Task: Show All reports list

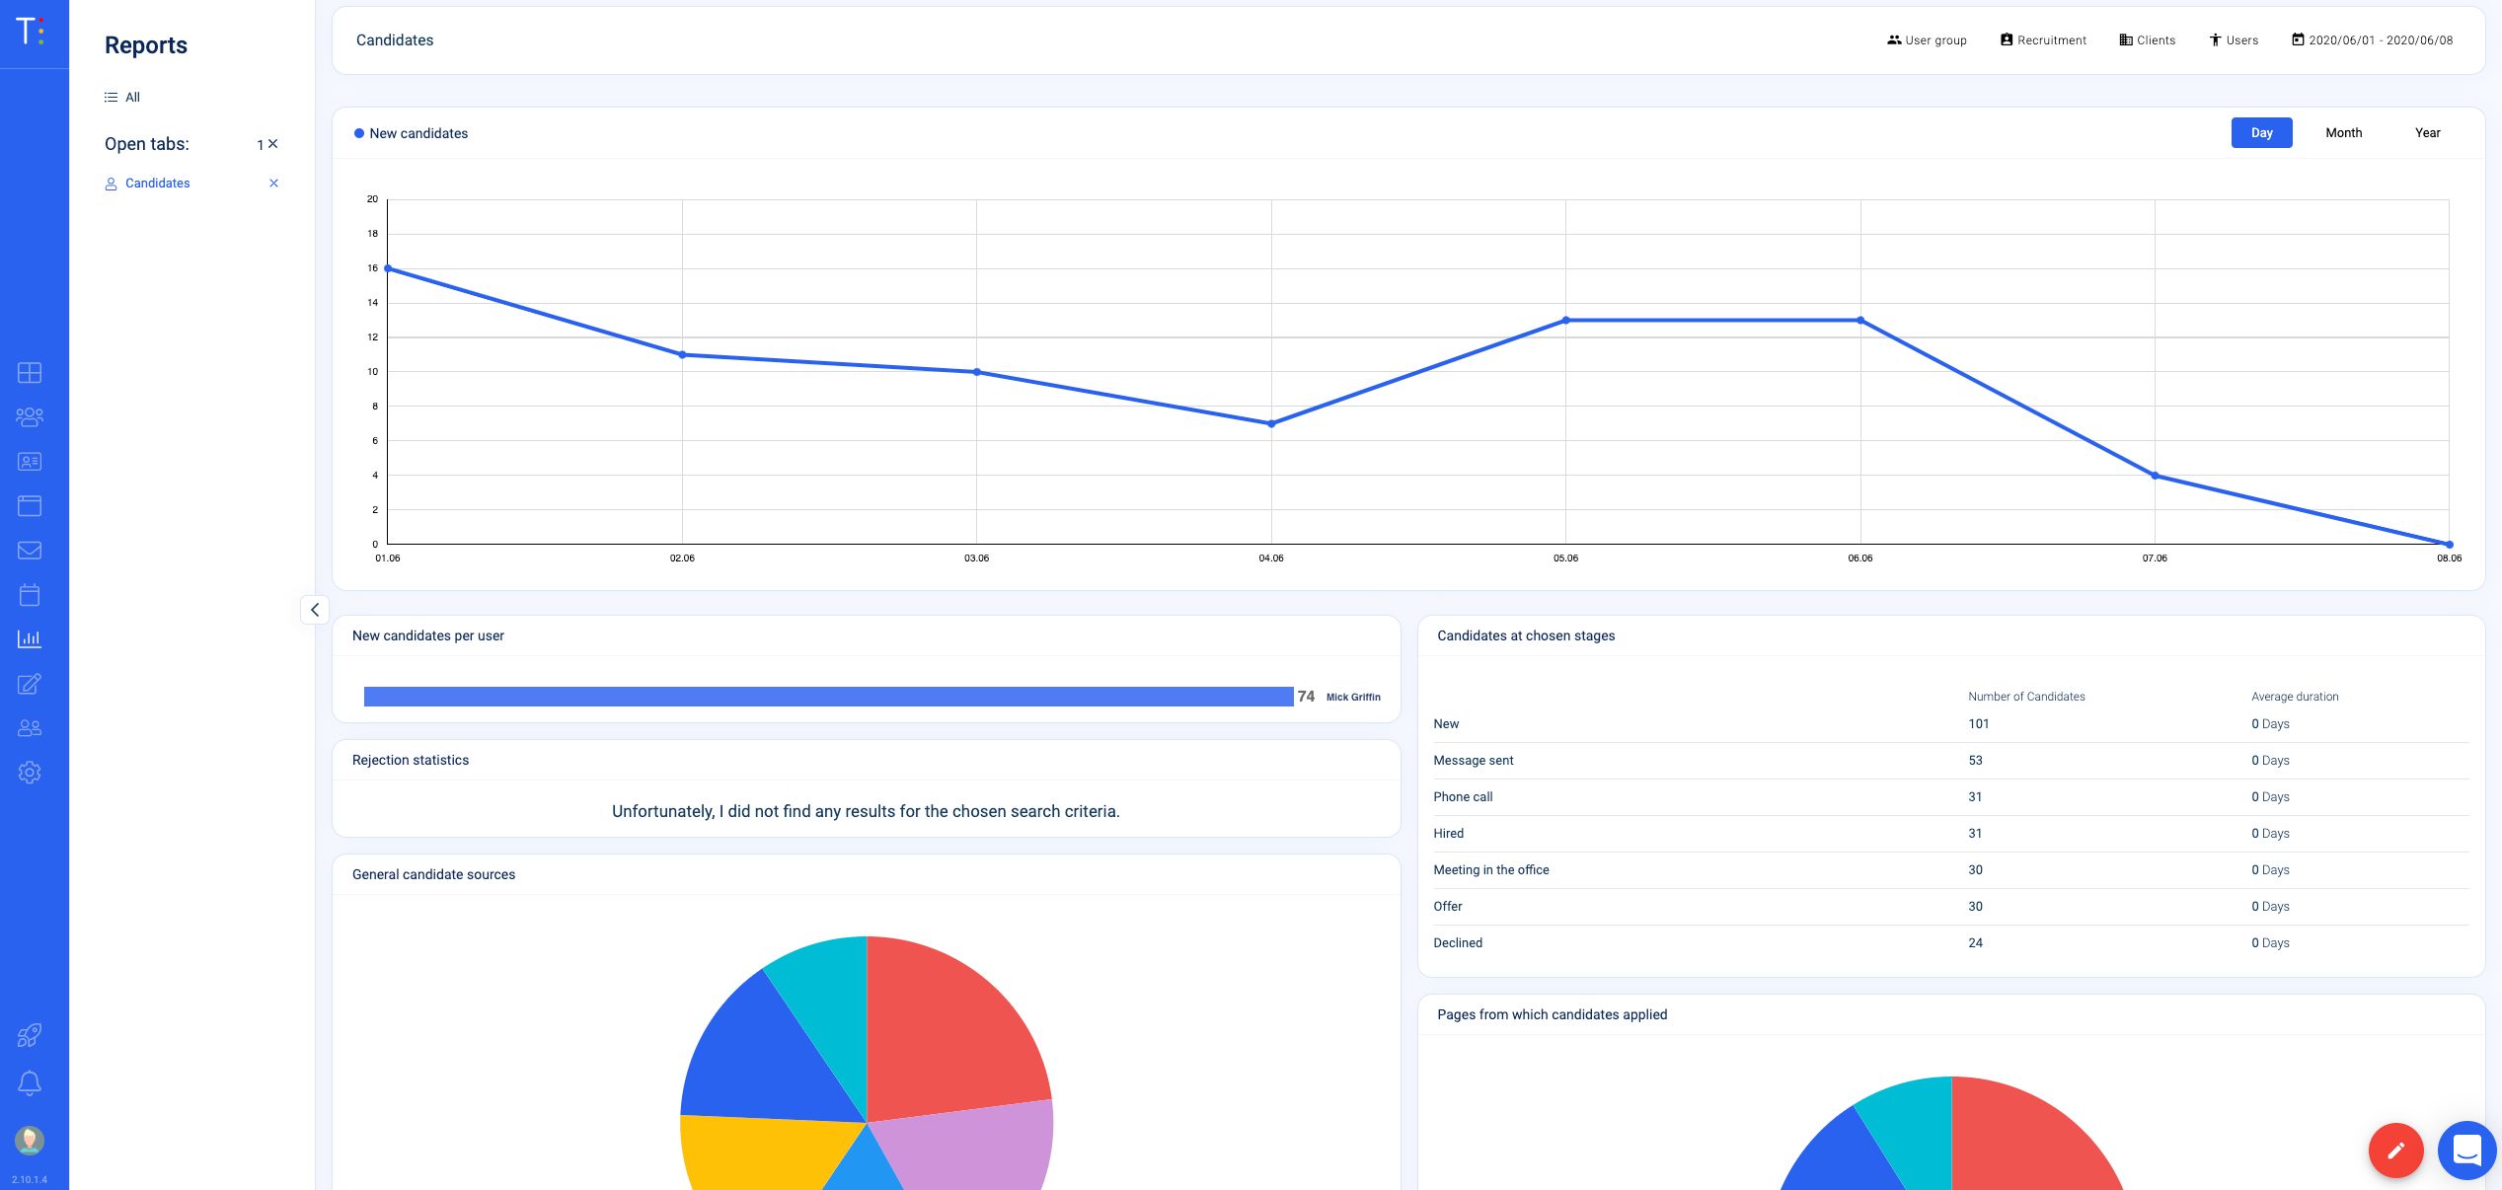Action: tap(122, 98)
